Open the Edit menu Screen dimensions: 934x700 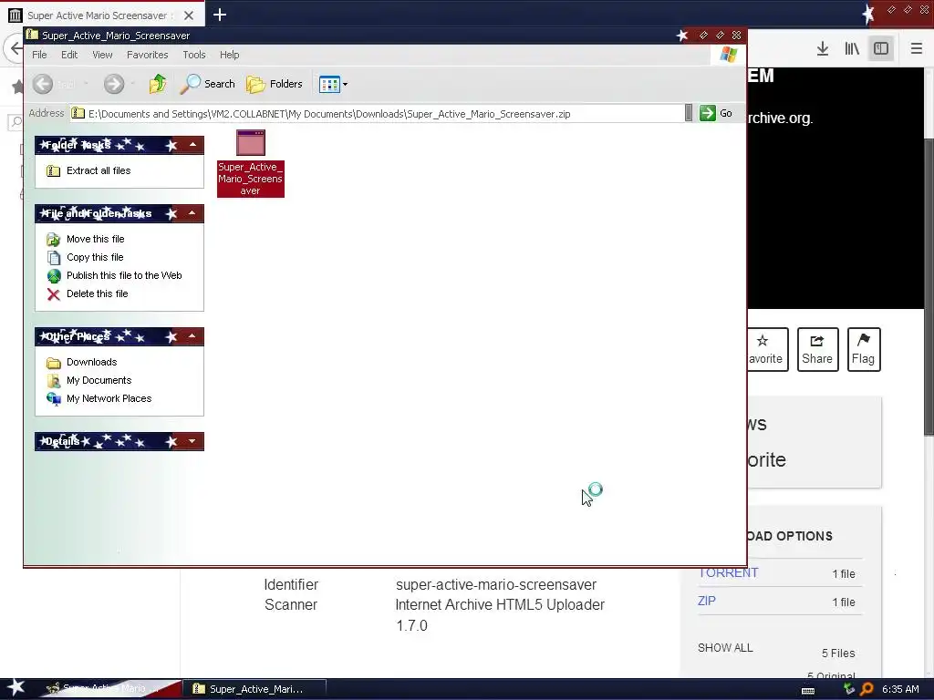point(69,55)
